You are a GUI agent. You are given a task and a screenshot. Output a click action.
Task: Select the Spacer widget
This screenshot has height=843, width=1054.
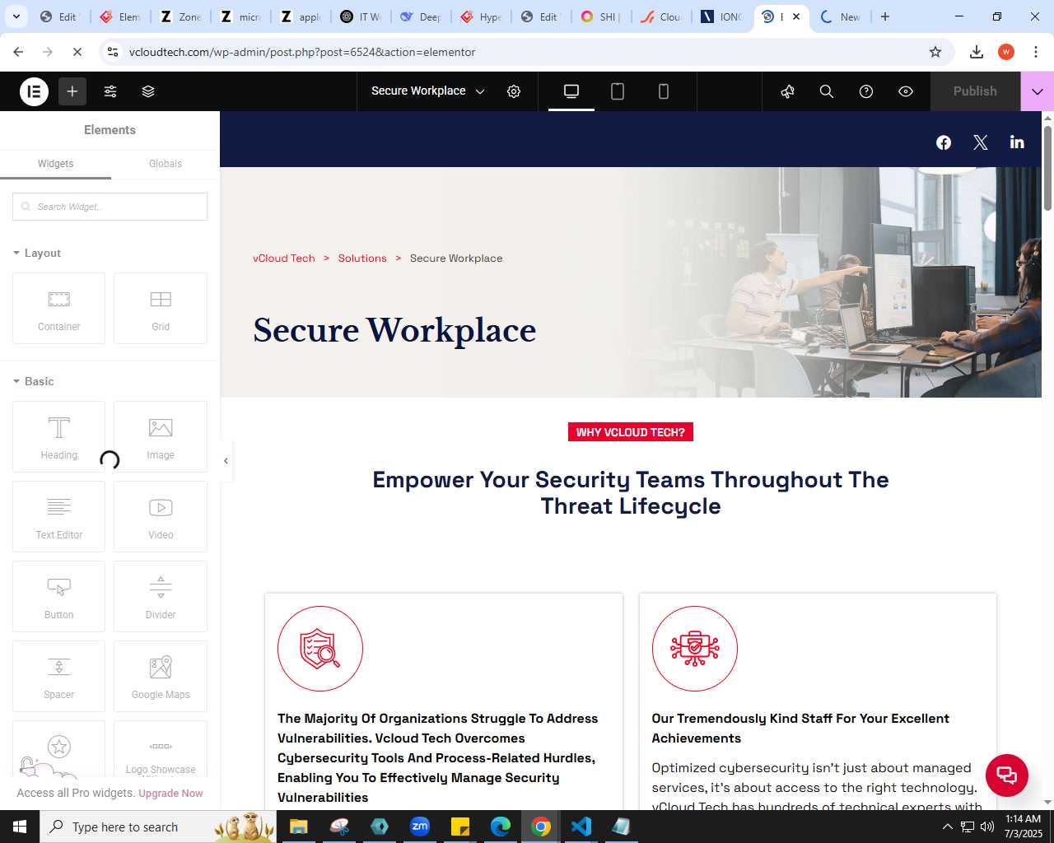59,676
